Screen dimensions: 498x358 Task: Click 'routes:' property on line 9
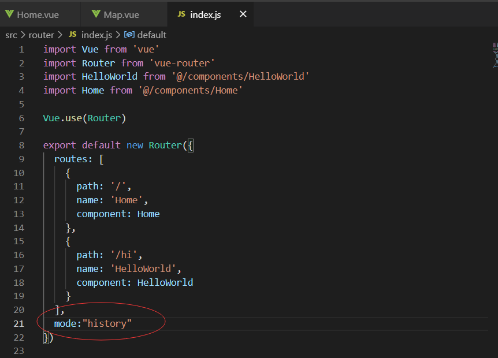click(73, 159)
